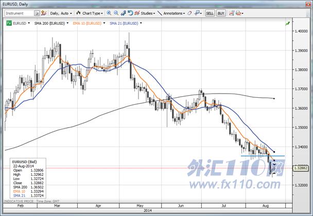
Task: Click the add-instrument star chart icon
Action: coord(44,13)
